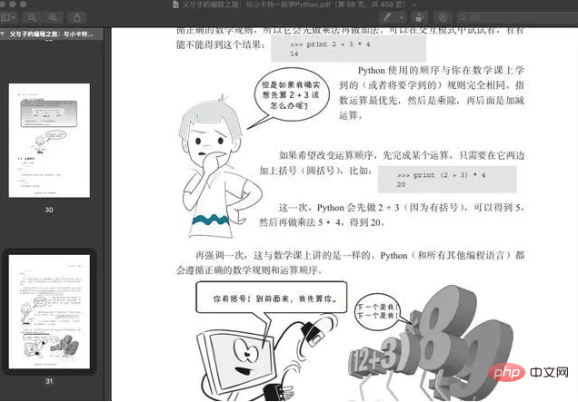This screenshot has height=402, width=578.
Task: Open the Share menu
Action: click(x=77, y=17)
